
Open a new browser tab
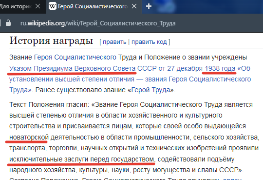[149, 6]
